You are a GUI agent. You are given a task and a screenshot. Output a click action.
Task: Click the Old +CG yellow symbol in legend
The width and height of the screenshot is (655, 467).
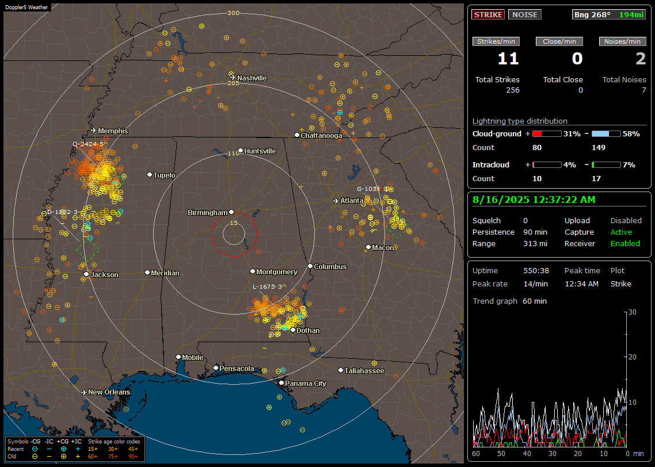tap(63, 457)
